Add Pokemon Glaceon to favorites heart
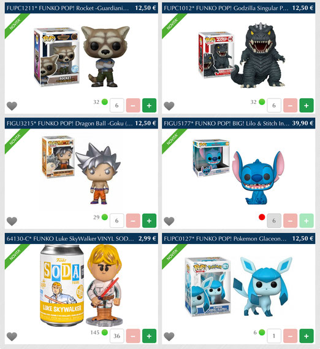Image resolution: width=320 pixels, height=349 pixels. 169,336
